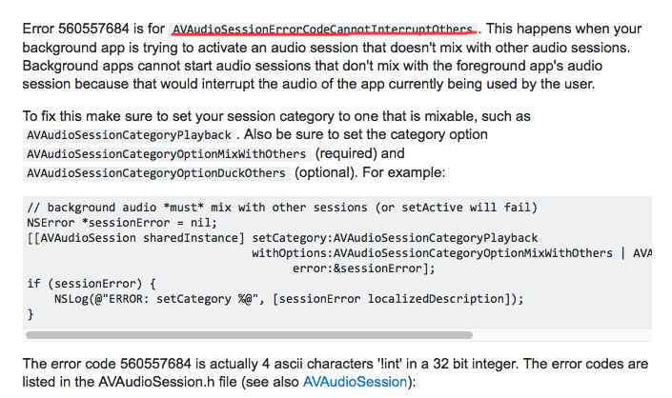Click the AVAudioSessionCategoryOptionDuckOthers inline code term
Image resolution: width=672 pixels, height=398 pixels.
pos(156,173)
